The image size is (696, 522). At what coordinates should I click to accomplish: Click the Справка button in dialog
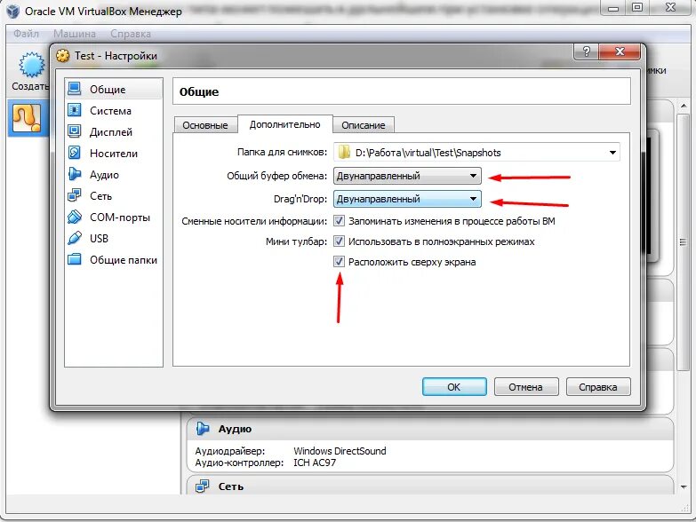click(x=598, y=387)
